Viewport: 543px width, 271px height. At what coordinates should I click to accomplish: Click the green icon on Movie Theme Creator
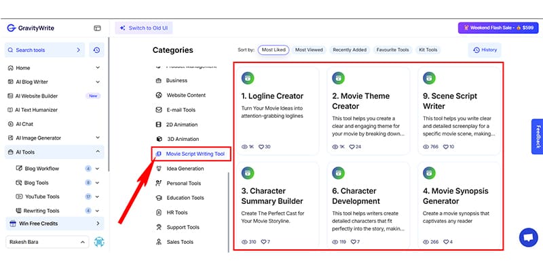[x=338, y=79]
